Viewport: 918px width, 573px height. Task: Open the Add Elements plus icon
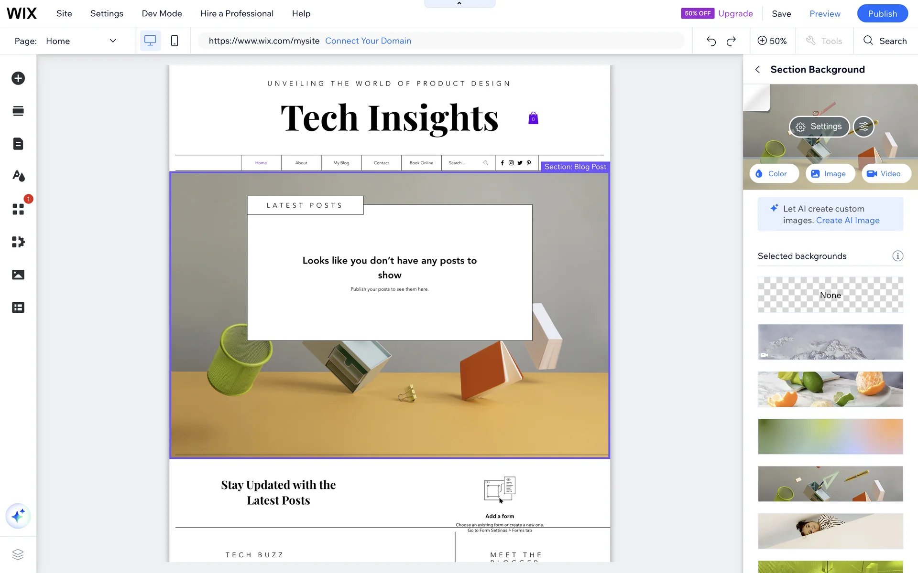[x=18, y=78]
